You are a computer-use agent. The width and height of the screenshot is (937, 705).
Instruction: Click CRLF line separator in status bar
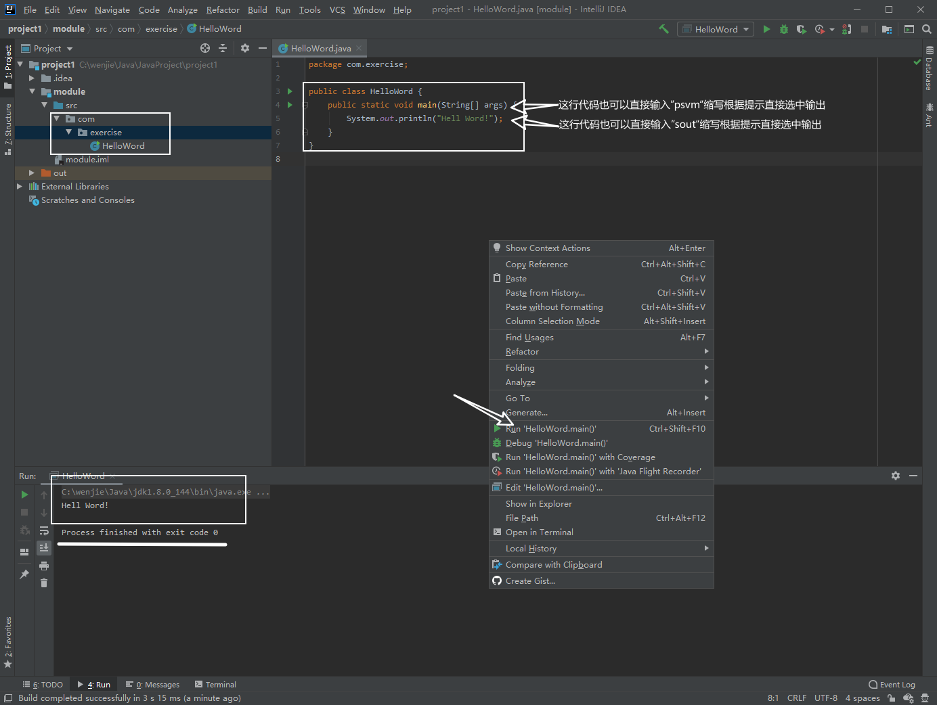(x=797, y=698)
